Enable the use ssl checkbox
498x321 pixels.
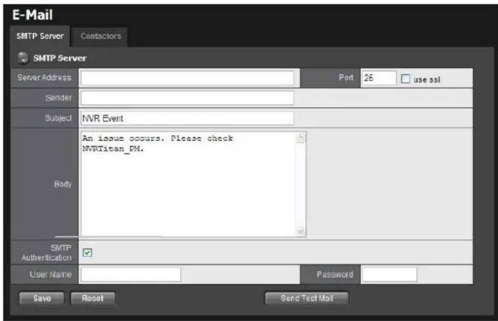(x=405, y=79)
